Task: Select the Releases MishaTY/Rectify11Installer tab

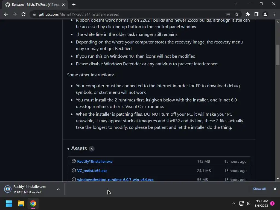Action: (x=35, y=5)
